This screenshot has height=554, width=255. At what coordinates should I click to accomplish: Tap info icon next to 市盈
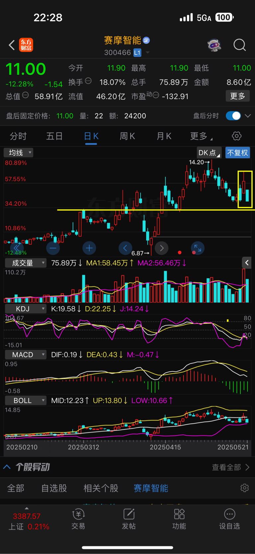pyautogui.click(x=156, y=95)
